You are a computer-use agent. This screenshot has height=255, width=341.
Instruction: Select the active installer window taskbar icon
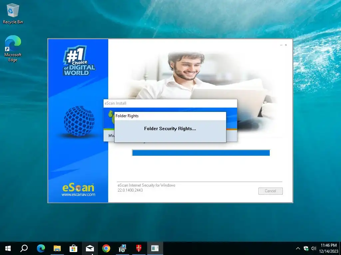pos(155,248)
